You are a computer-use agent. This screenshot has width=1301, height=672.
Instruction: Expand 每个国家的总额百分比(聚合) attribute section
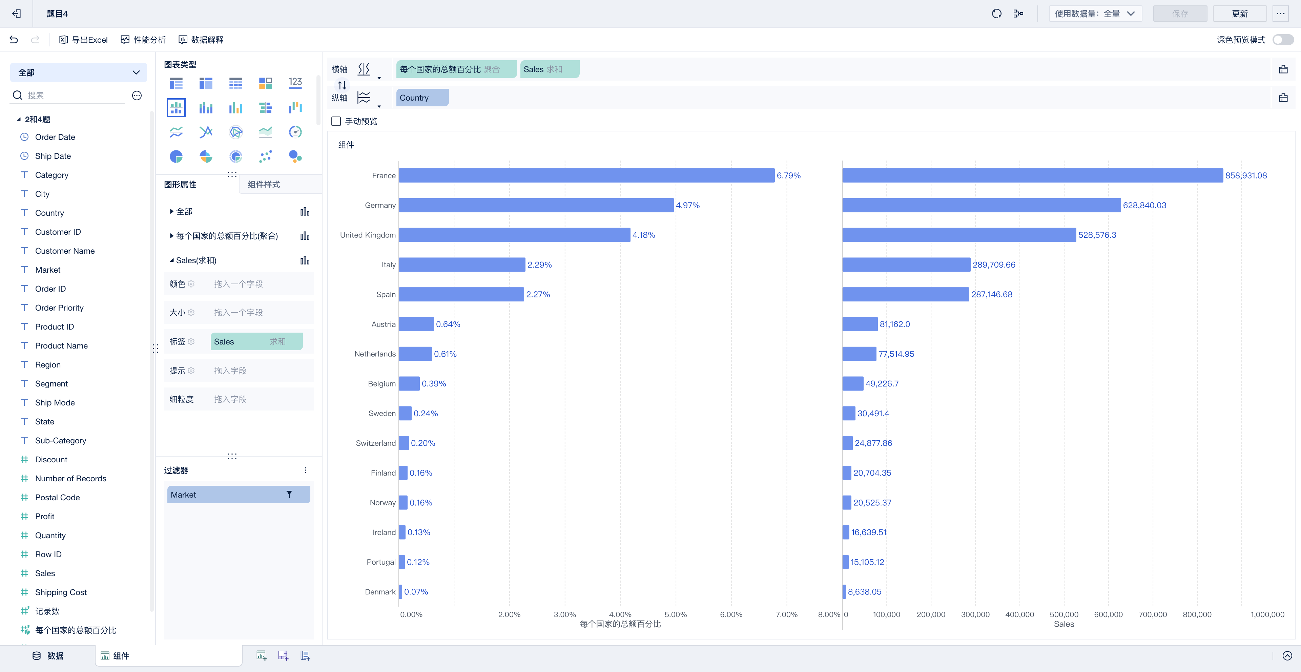(171, 236)
